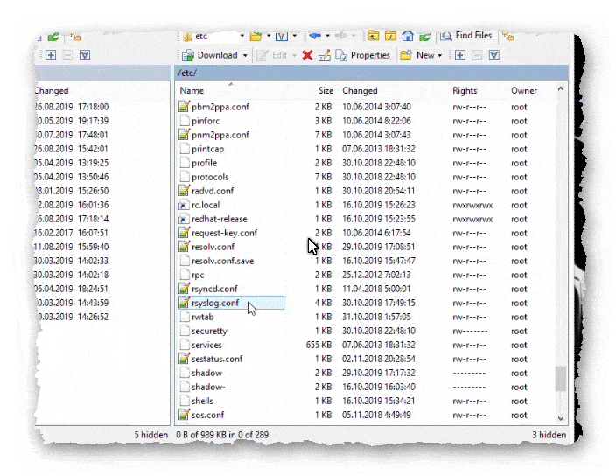The width and height of the screenshot is (616, 476).
Task: Sort by the Owner column header
Action: 524,91
